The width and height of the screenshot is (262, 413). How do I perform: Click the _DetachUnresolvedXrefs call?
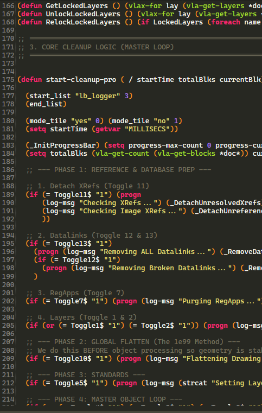tap(215, 203)
